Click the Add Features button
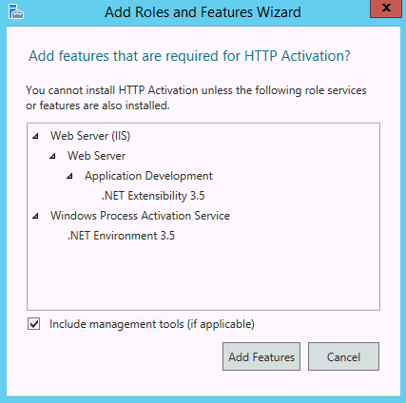 click(261, 356)
